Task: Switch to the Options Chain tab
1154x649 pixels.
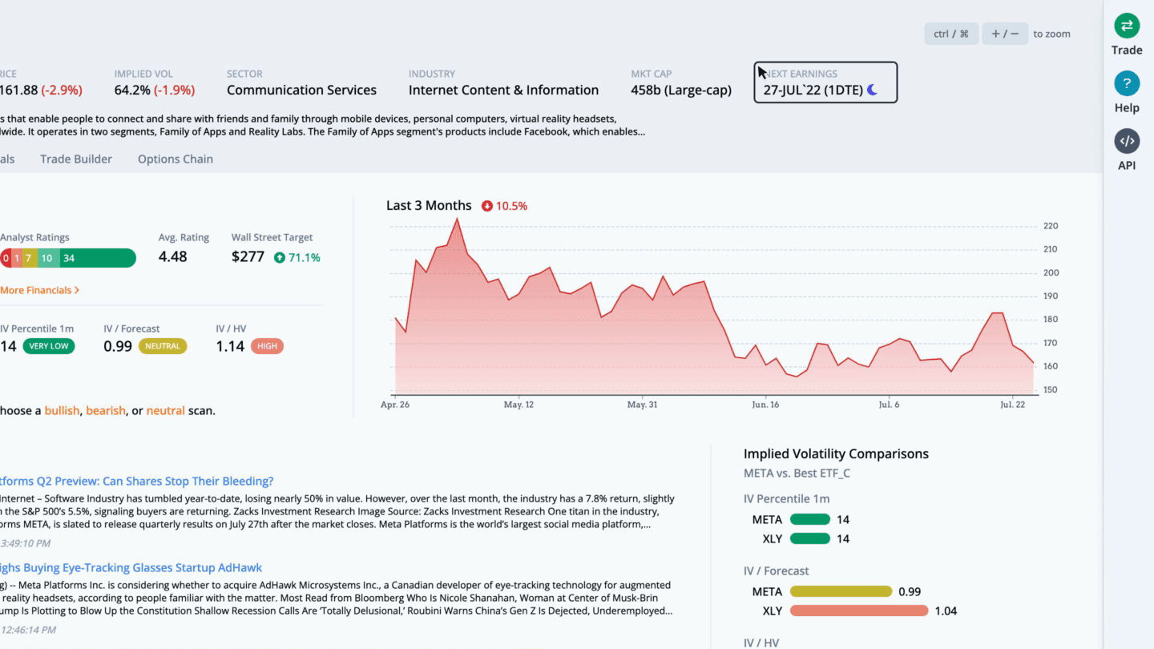Action: pos(176,159)
